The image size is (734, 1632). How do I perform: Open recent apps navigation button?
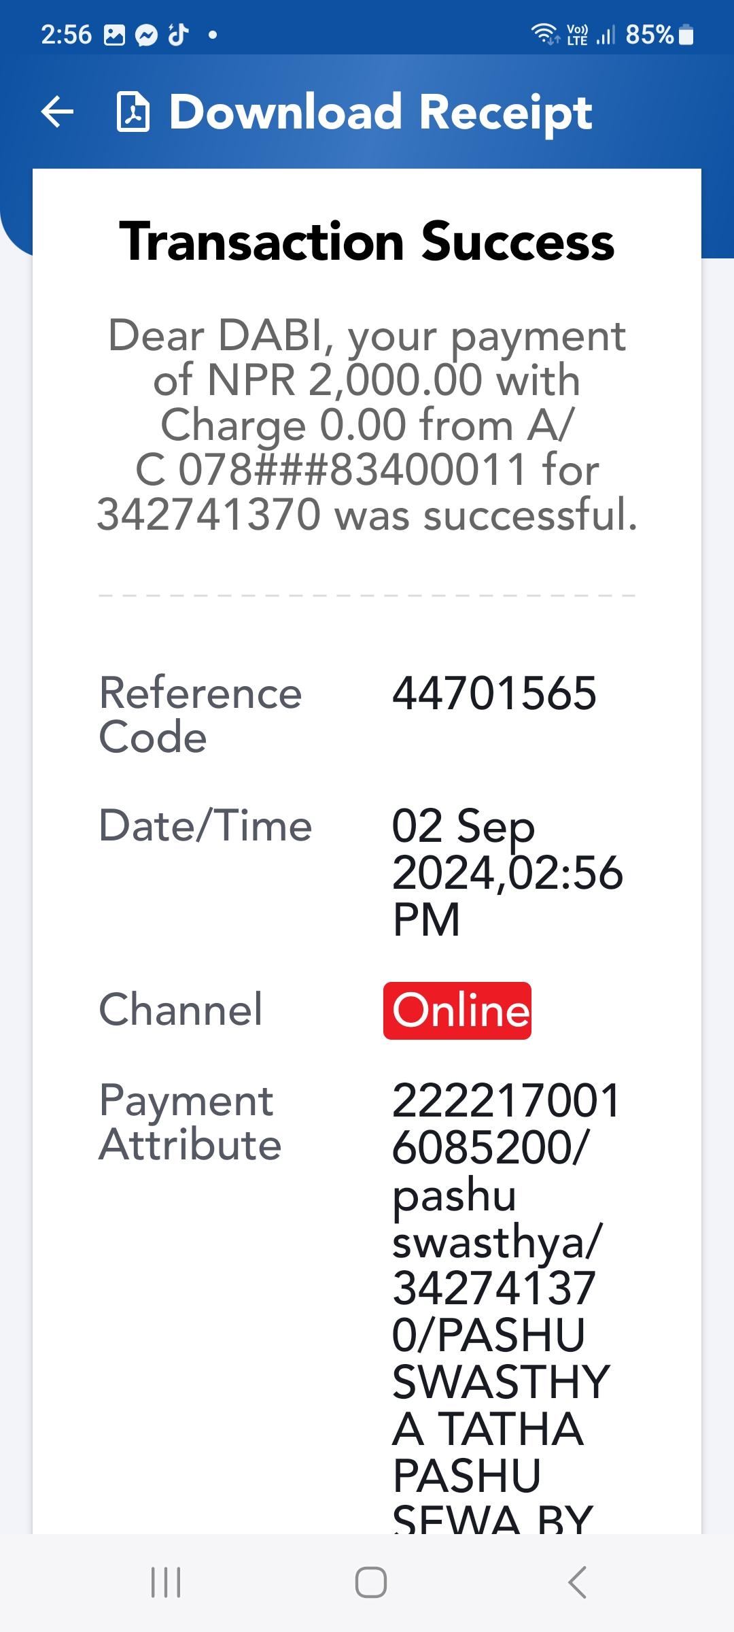coord(166,1582)
